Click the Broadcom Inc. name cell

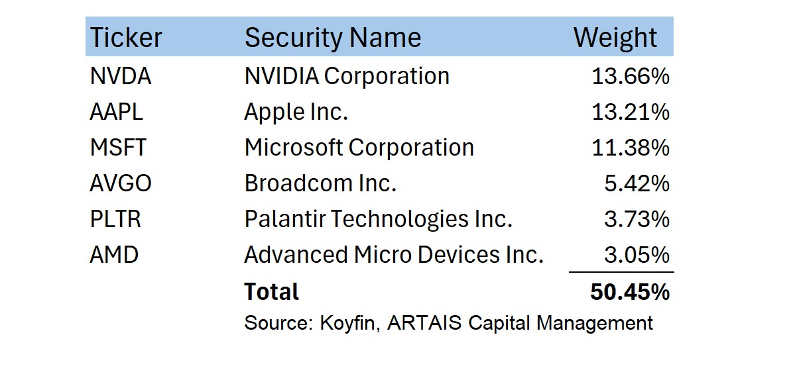click(320, 183)
